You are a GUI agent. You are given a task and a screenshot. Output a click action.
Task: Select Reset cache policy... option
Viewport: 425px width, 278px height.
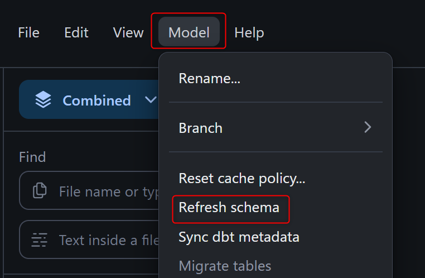[242, 179]
